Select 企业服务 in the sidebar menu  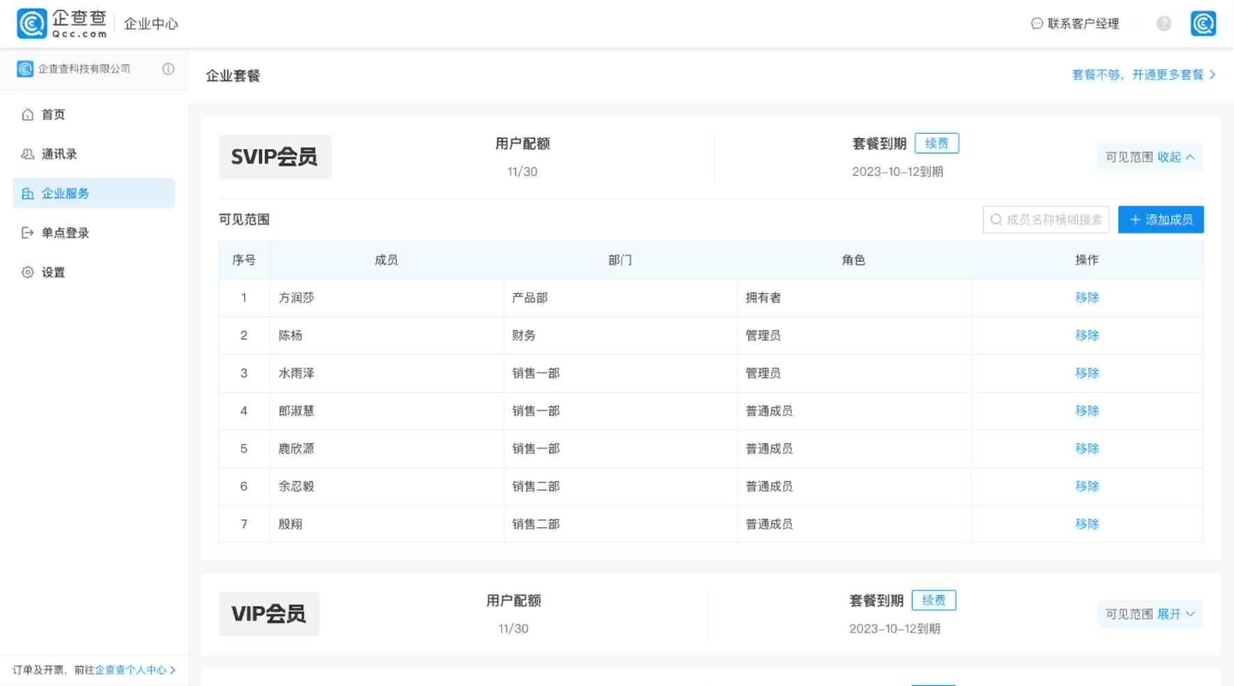93,193
